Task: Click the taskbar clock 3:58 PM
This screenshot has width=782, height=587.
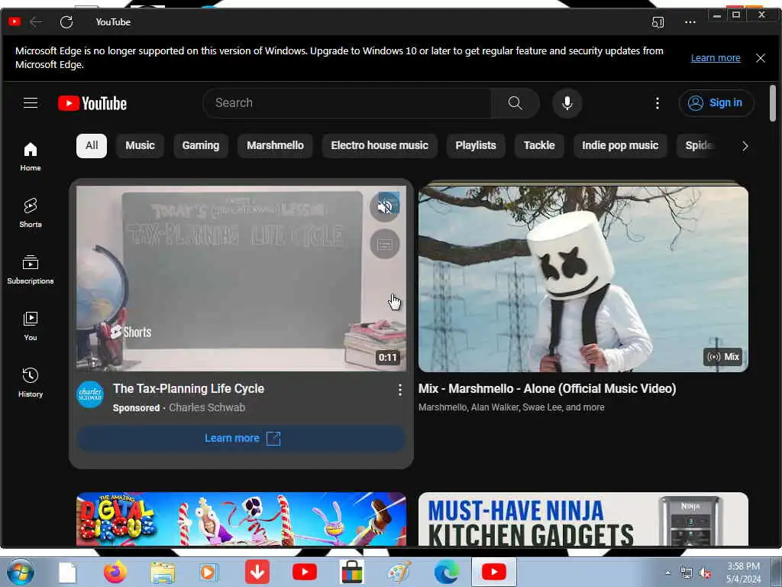Action: click(743, 566)
